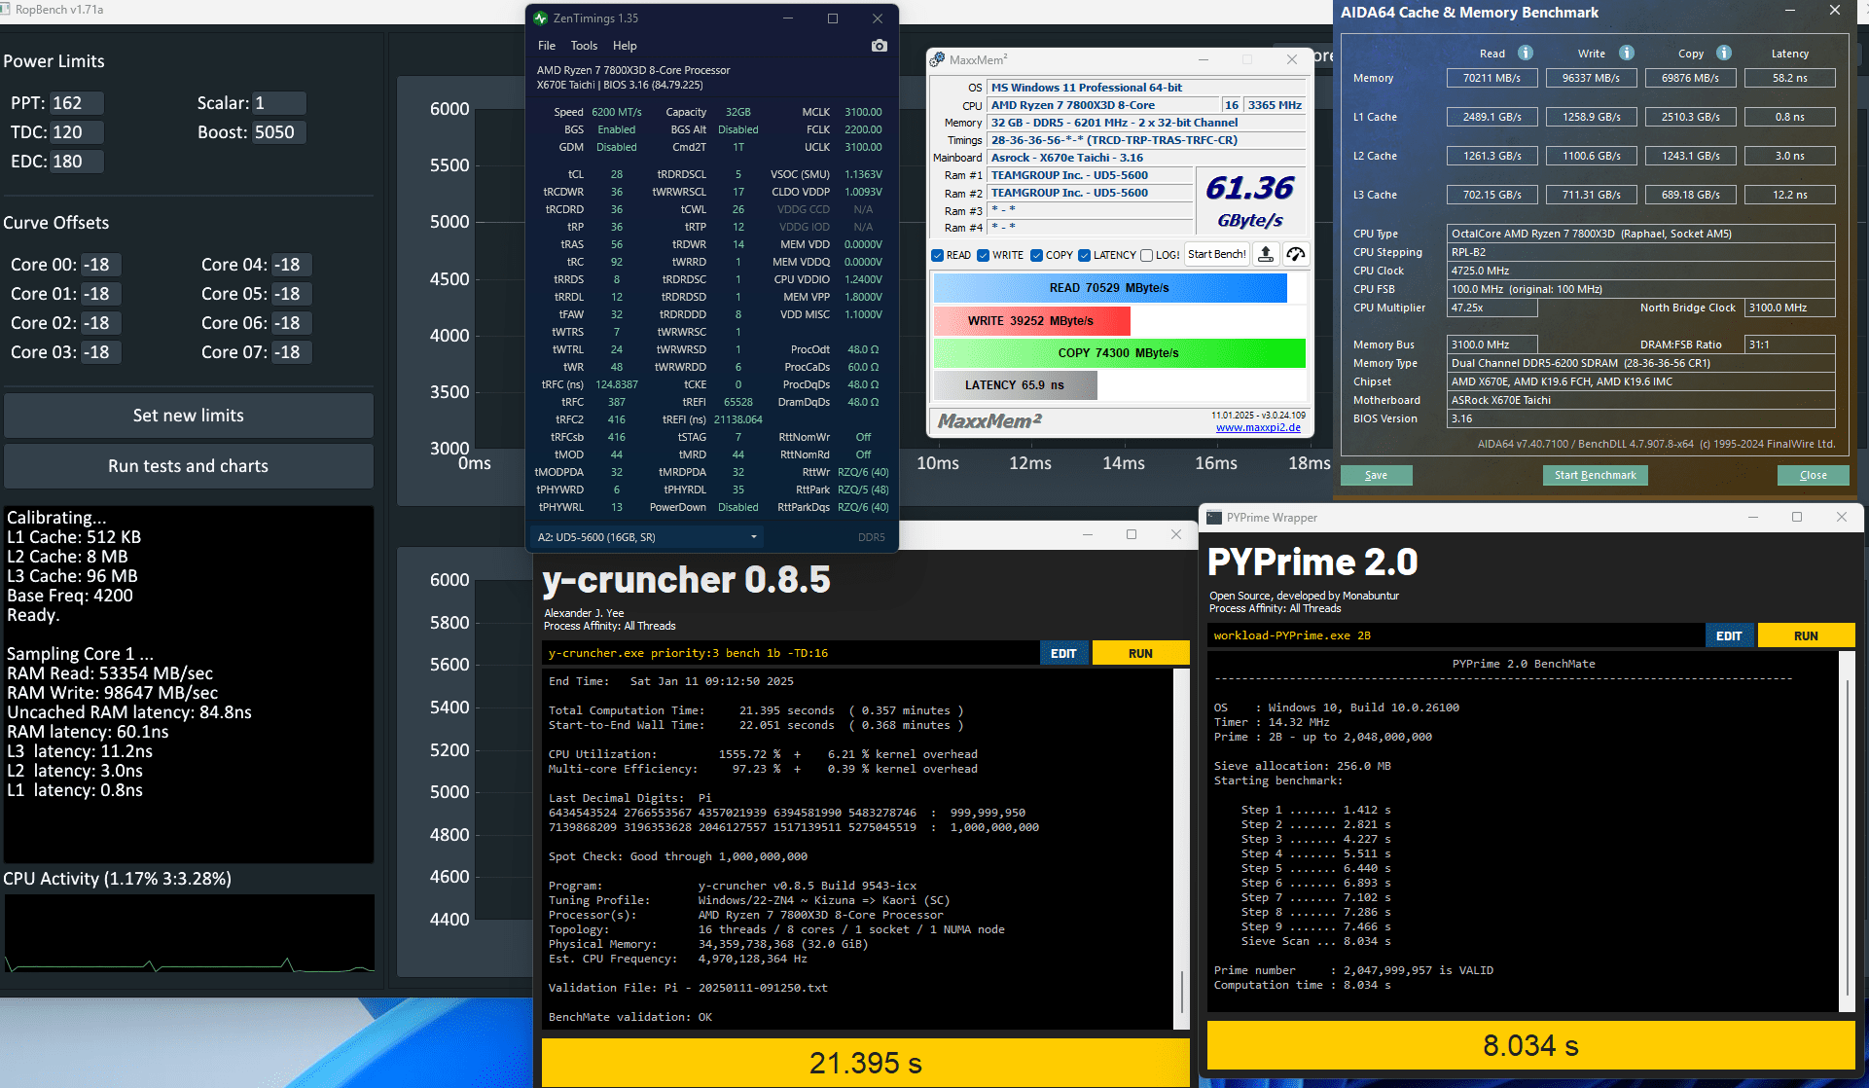Viewport: 1869px width, 1088px height.
Task: Close the ZenTimings window
Action: point(878,18)
